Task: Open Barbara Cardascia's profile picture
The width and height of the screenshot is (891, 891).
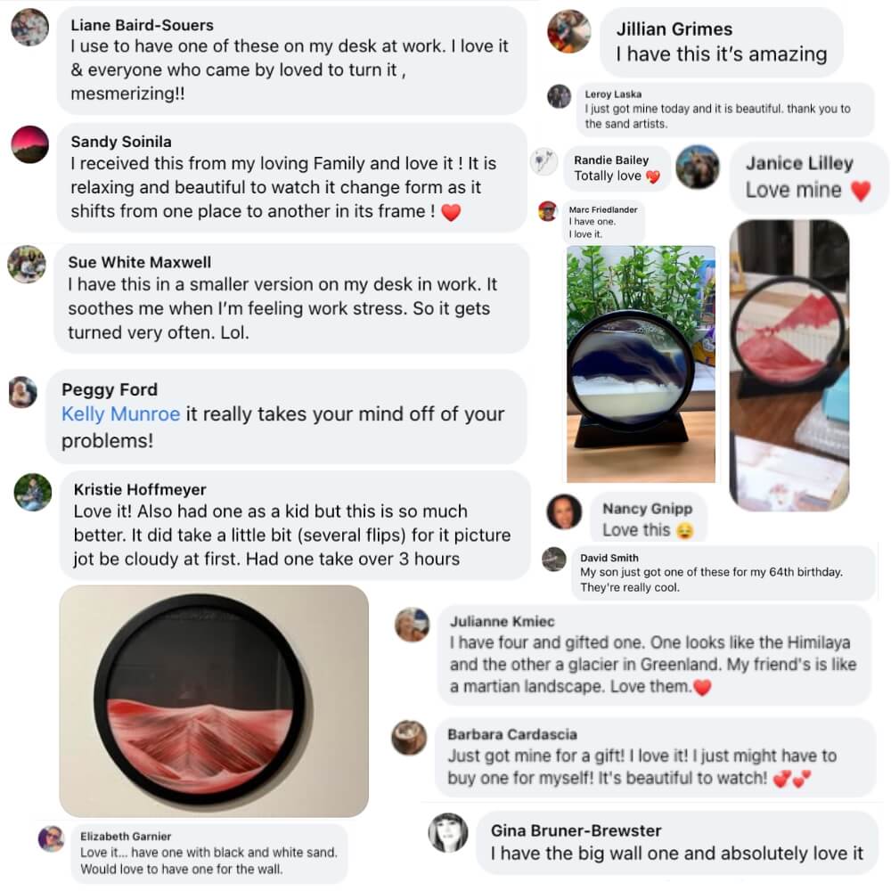Action: coord(409,738)
